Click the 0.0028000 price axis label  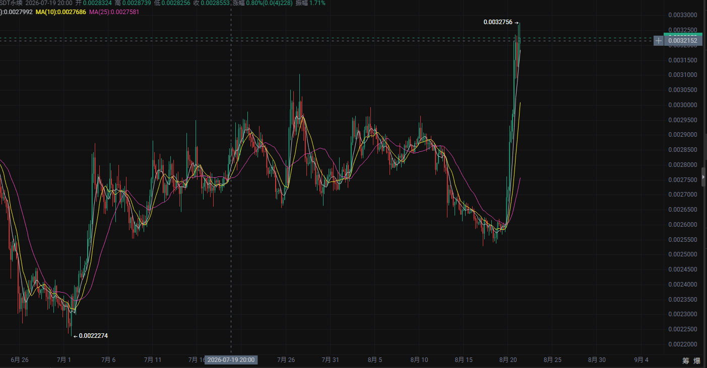tap(683, 165)
